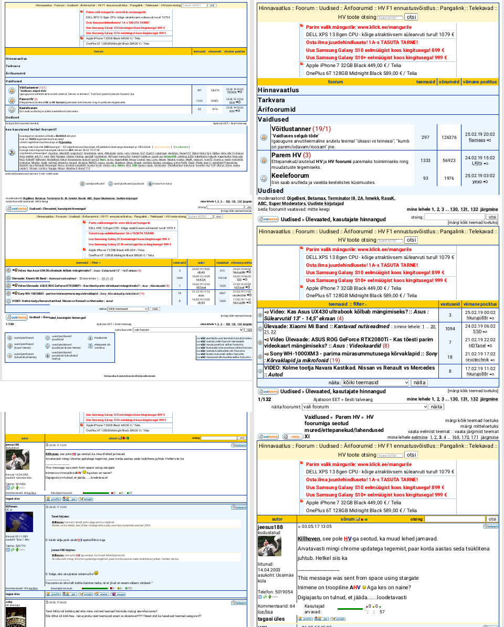The width and height of the screenshot is (504, 627).
Task: Click 'uued postitused (lukustatud teema)' legend lock icon
Action: pos(9,355)
